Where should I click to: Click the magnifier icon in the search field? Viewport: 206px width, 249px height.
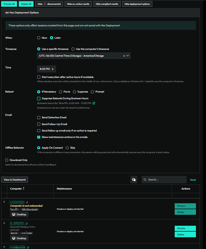pos(145,180)
